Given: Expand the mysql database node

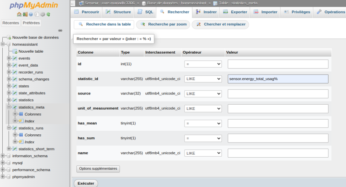Looking at the screenshot, I should coord(3,163).
